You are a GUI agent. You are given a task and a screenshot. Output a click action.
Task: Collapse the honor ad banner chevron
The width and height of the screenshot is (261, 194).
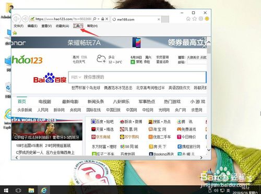point(209,42)
